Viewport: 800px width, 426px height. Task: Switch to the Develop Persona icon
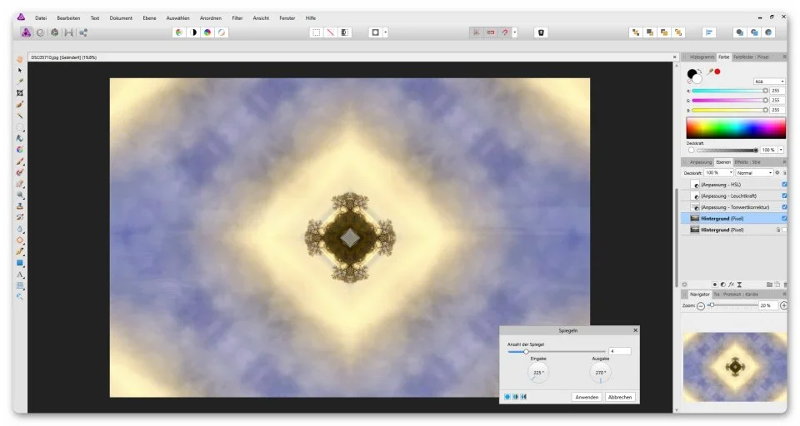(55, 32)
